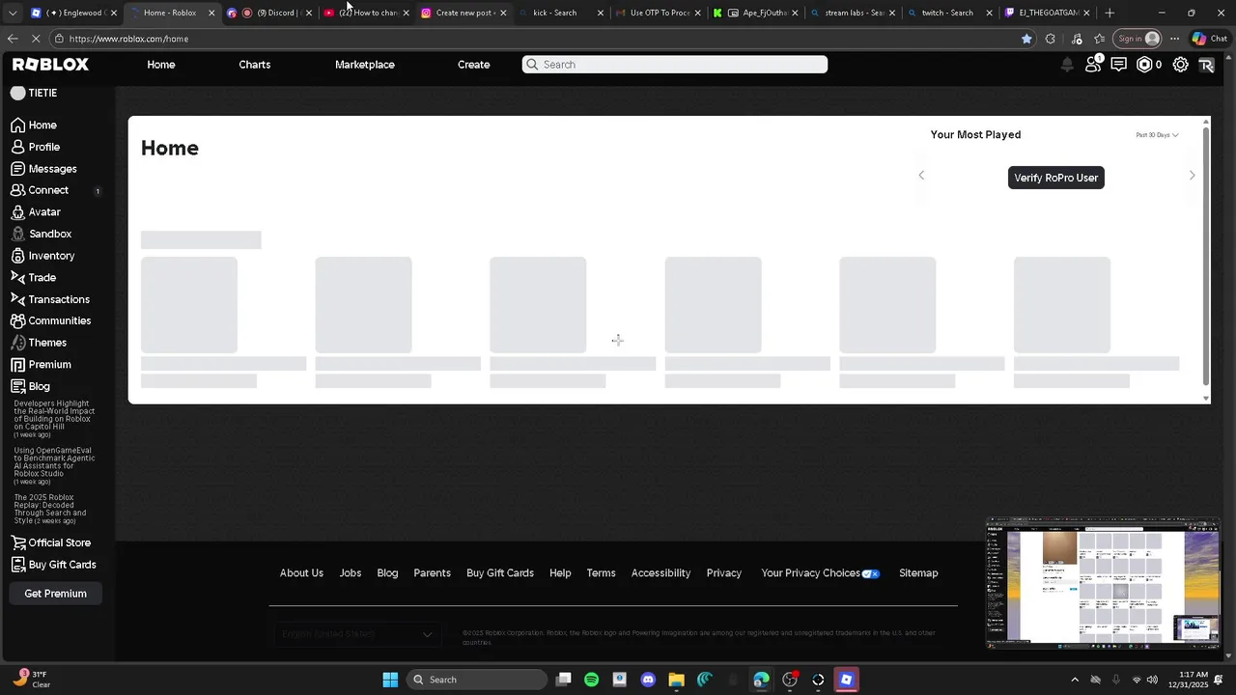Click the Roblox logo
The height and width of the screenshot is (695, 1236).
coord(50,64)
